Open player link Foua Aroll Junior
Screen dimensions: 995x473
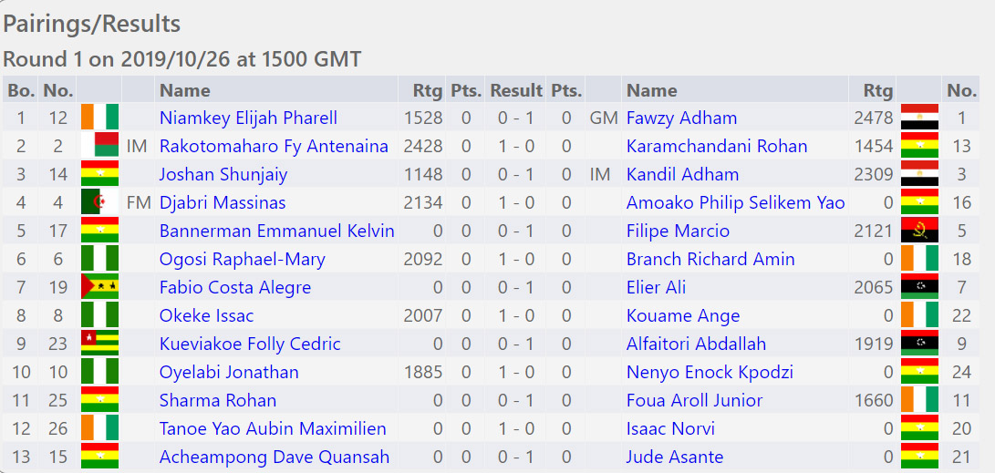click(694, 401)
